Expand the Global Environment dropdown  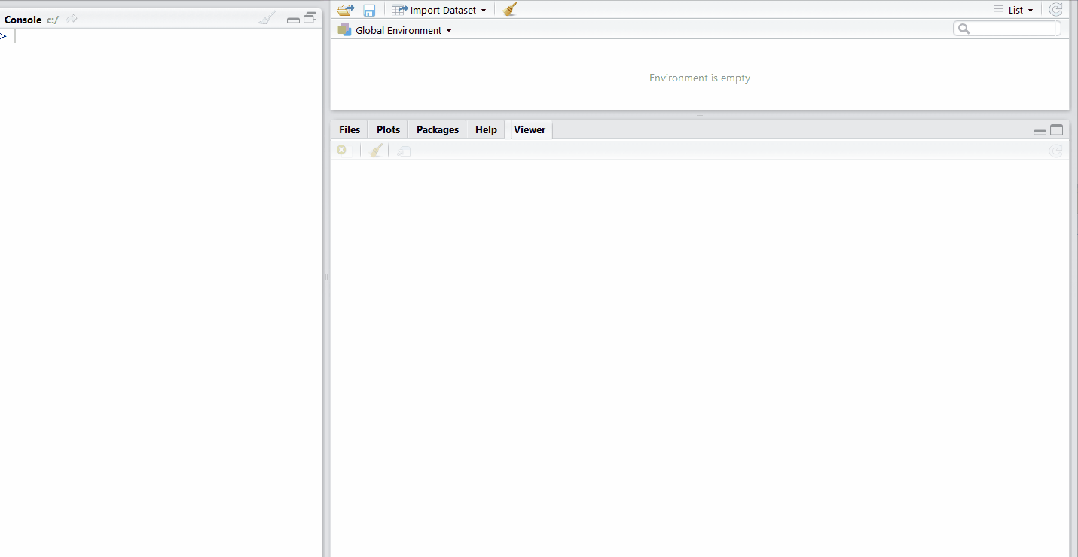click(395, 30)
